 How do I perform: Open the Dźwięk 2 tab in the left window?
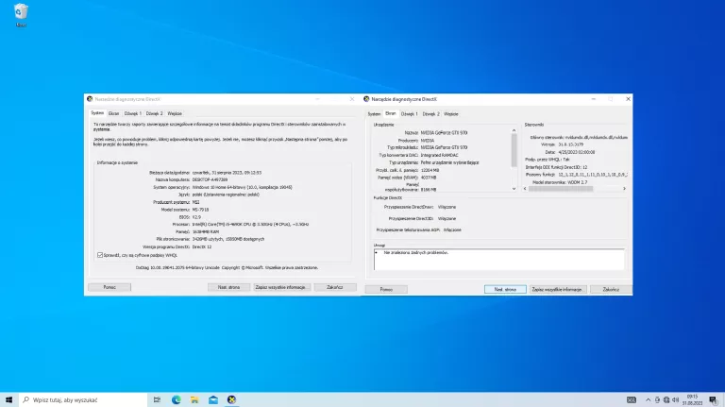coord(155,113)
